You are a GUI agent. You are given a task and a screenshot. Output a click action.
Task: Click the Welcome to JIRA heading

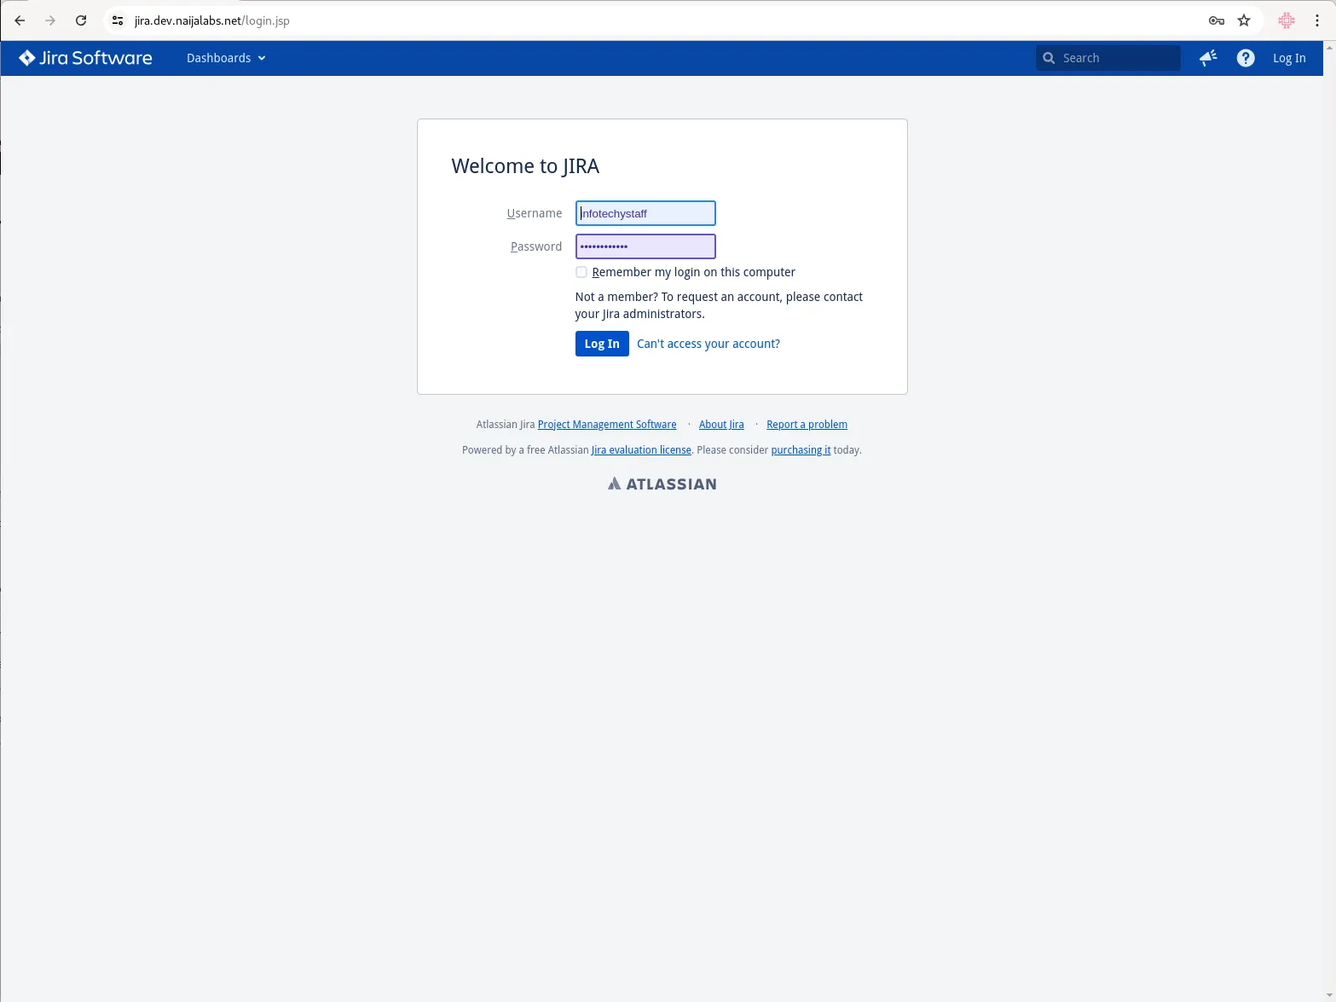click(525, 166)
